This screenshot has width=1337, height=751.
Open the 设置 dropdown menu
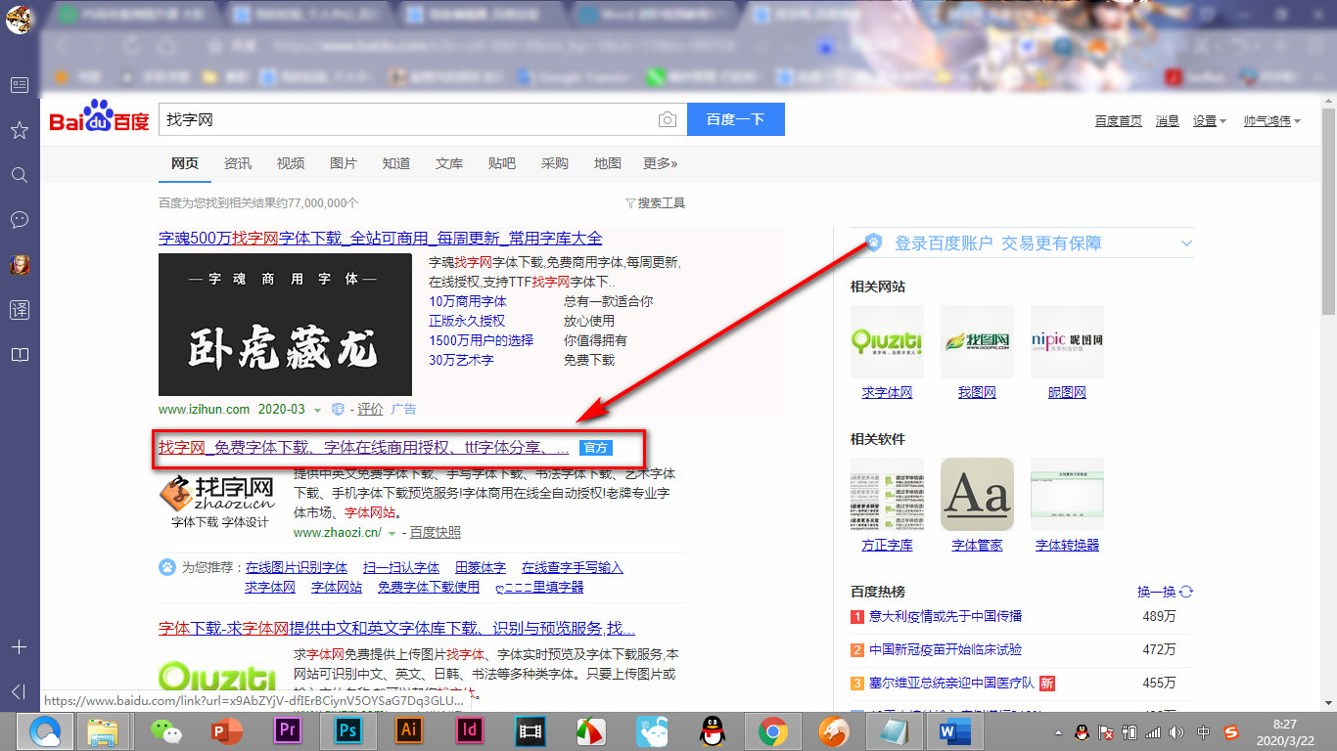(1210, 121)
